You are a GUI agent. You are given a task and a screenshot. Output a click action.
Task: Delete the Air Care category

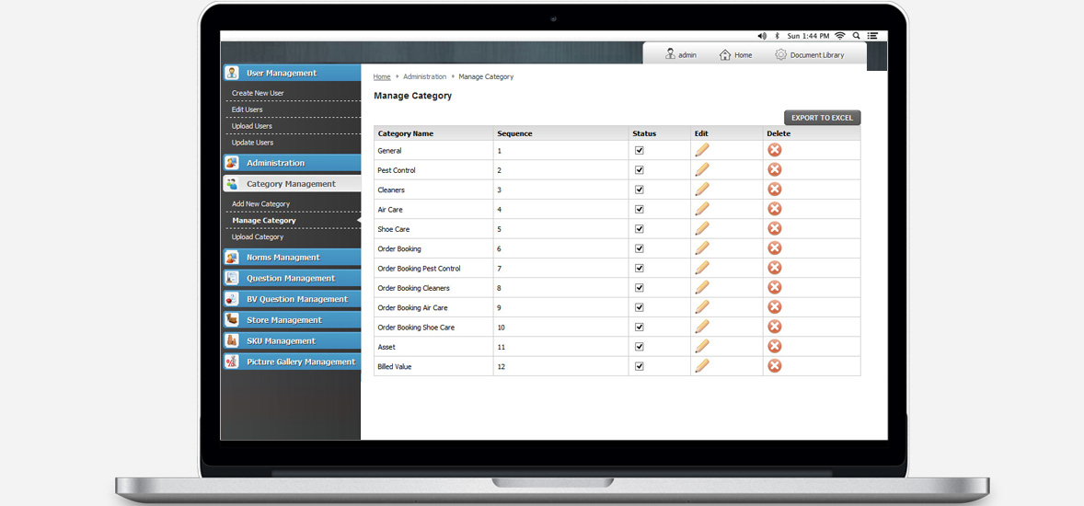(775, 209)
